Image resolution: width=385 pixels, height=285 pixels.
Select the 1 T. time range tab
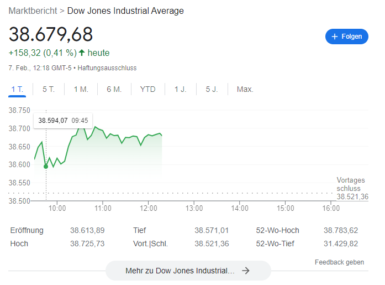[x=17, y=89]
